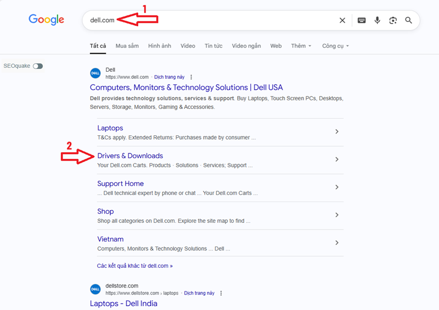
Task: Toggle the SEOquake switch
Action: click(x=37, y=66)
